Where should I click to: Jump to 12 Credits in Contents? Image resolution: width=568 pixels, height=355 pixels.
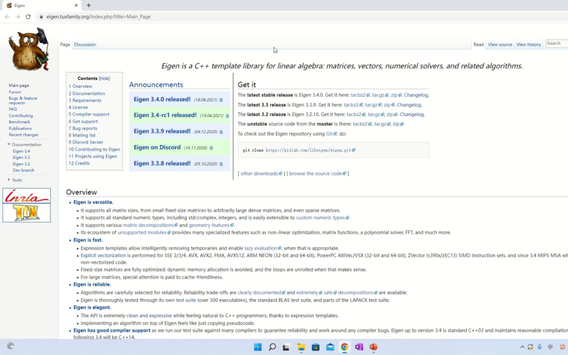(x=79, y=163)
